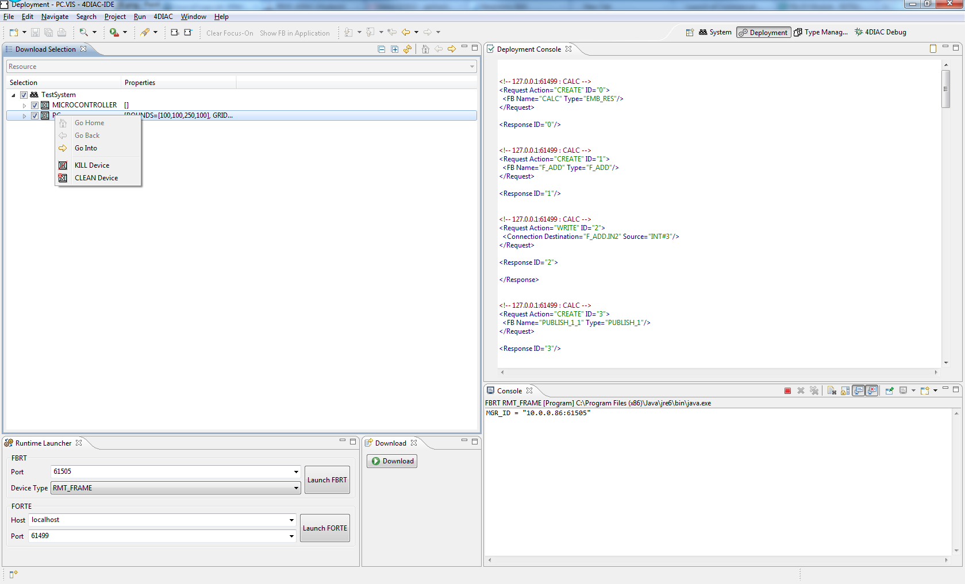Click the Launch FORTE button

[325, 528]
